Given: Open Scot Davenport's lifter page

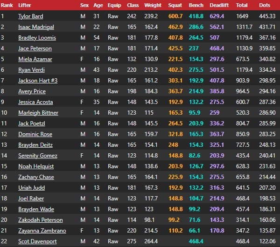Looking at the screenshot, I should (x=37, y=241).
